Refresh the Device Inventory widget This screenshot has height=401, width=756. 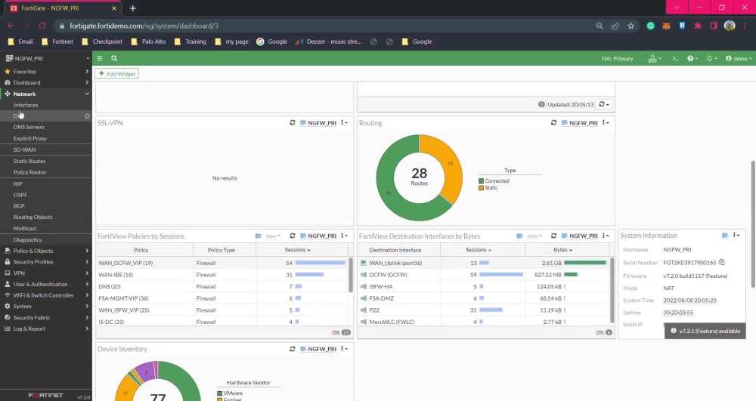pos(292,349)
